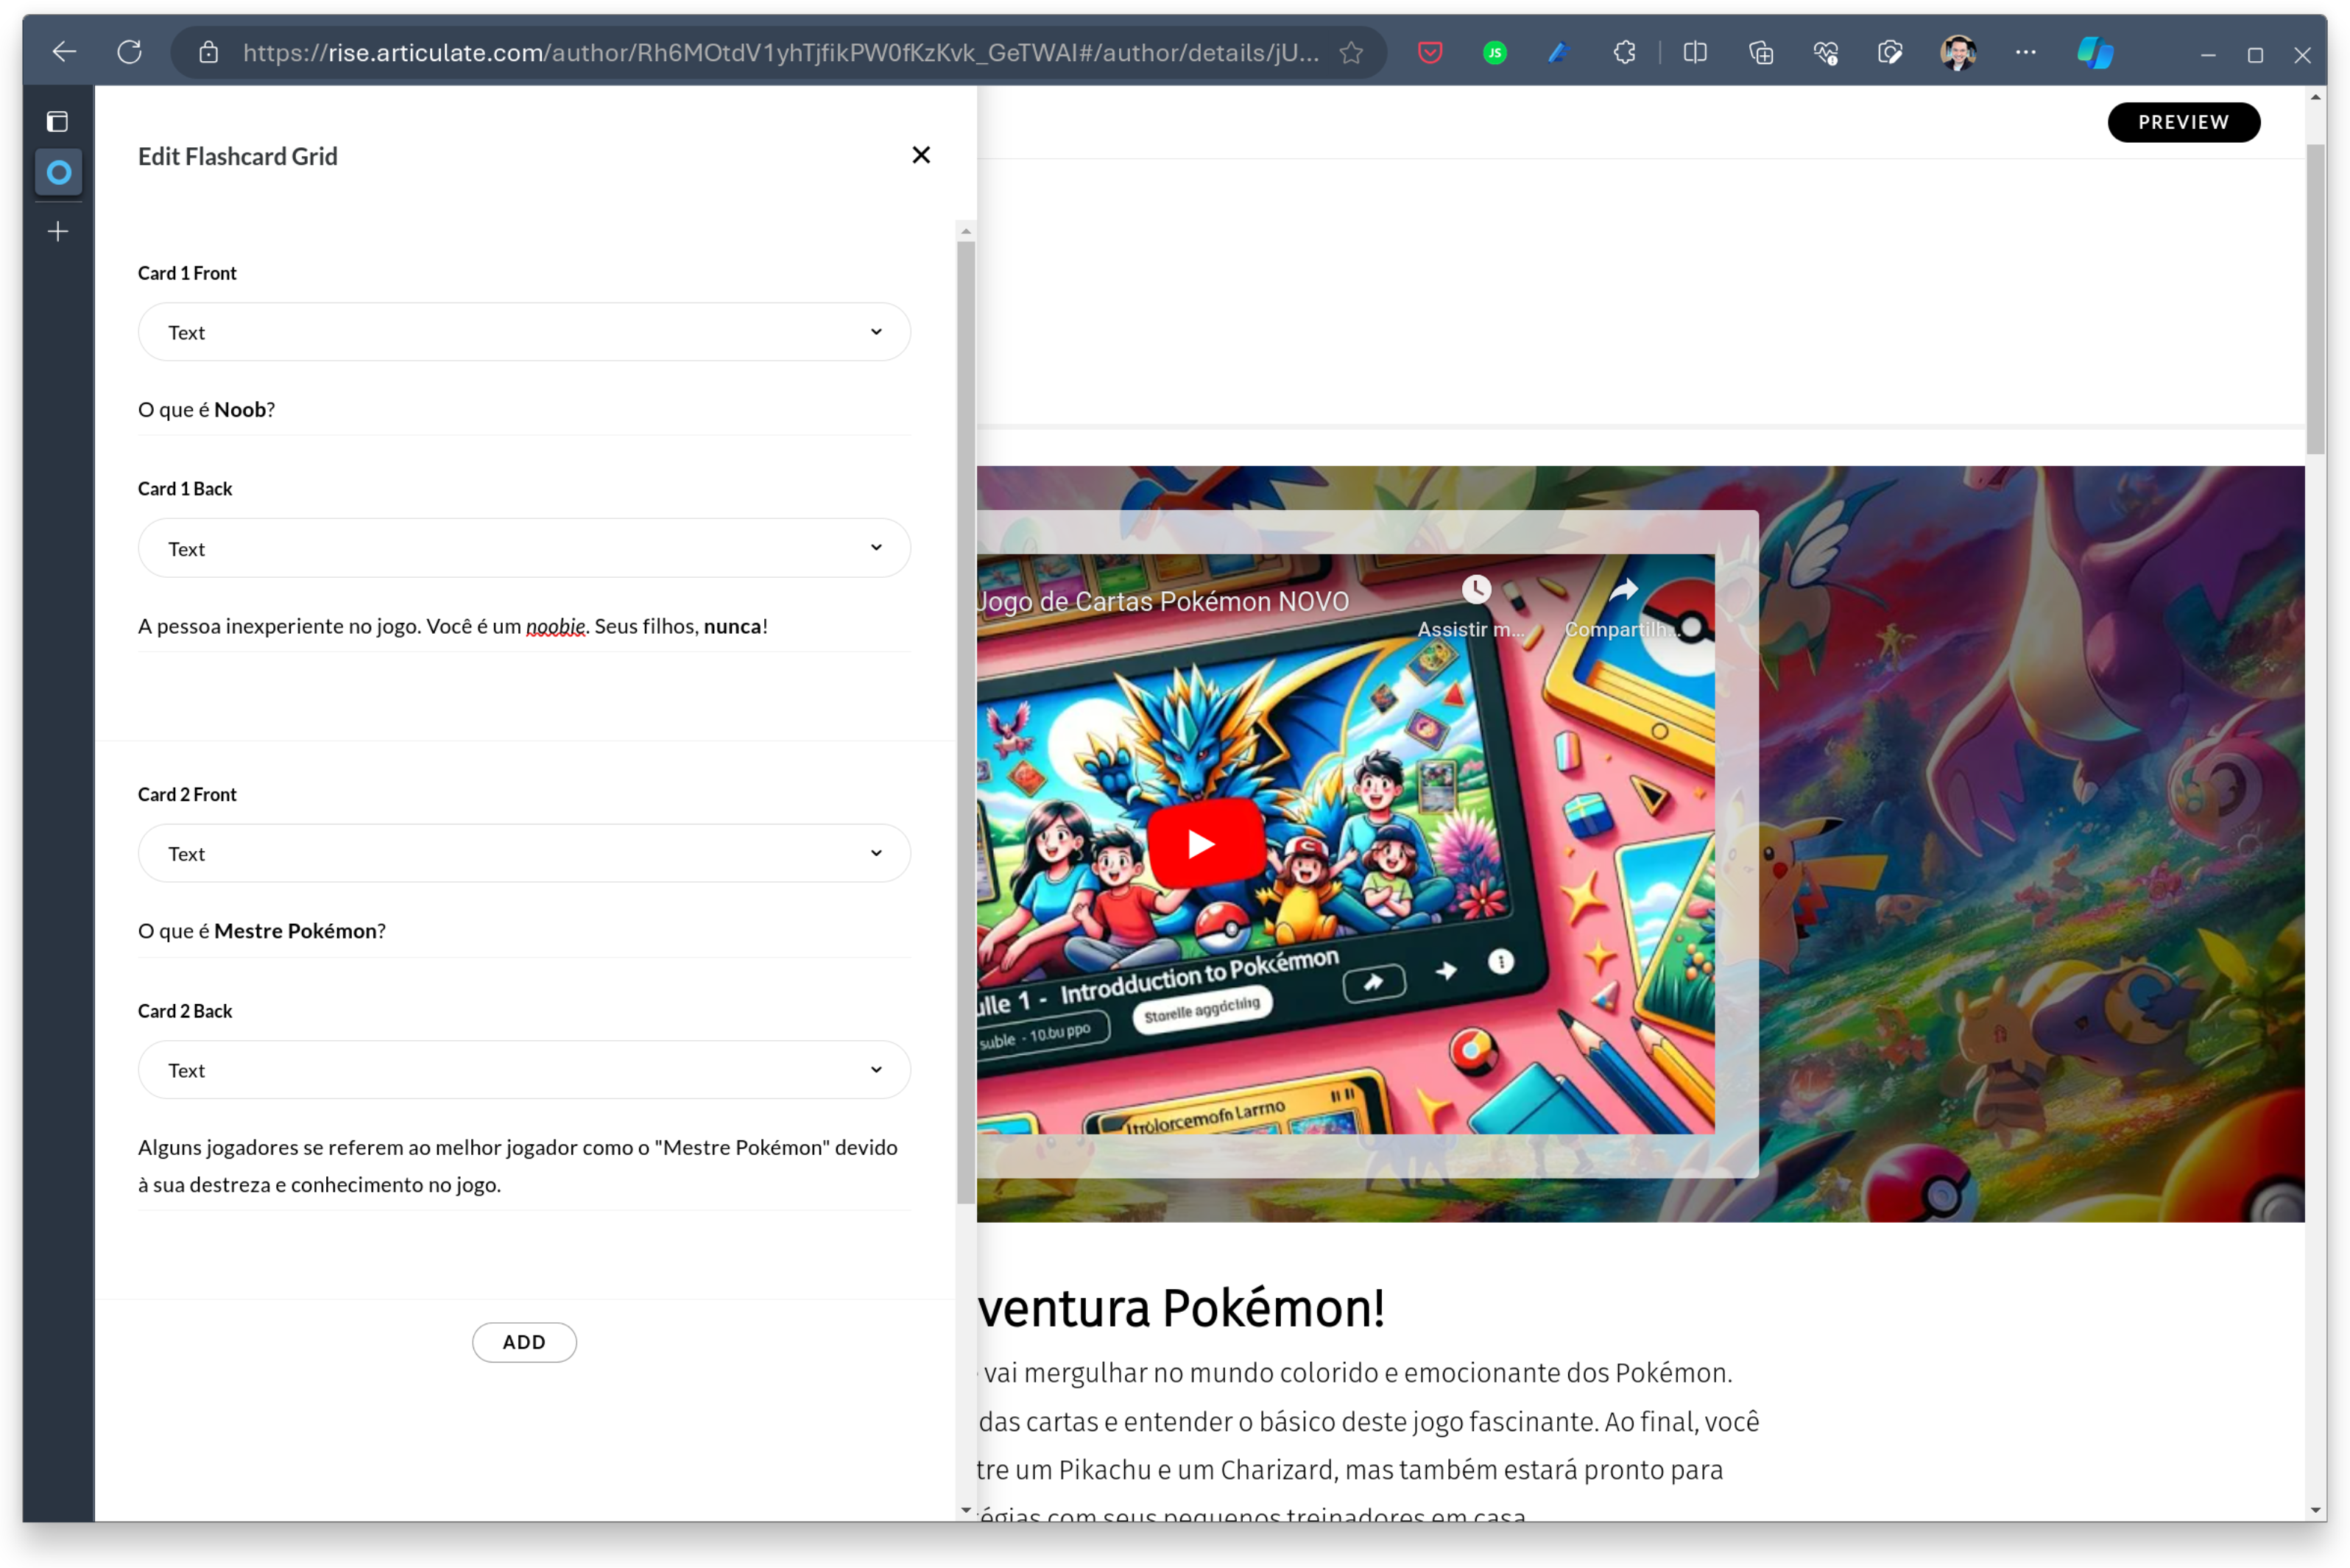Open Card 2 Back type dropdown

pyautogui.click(x=524, y=1069)
